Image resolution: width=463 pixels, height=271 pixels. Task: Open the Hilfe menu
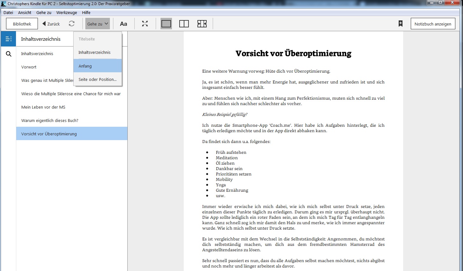86,12
